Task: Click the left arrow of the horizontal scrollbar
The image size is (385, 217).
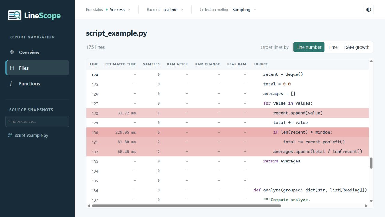Action: (89, 206)
